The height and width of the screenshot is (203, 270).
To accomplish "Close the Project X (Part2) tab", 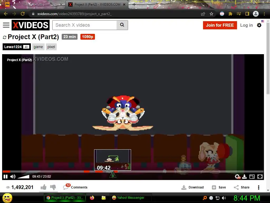I will tap(124, 4).
